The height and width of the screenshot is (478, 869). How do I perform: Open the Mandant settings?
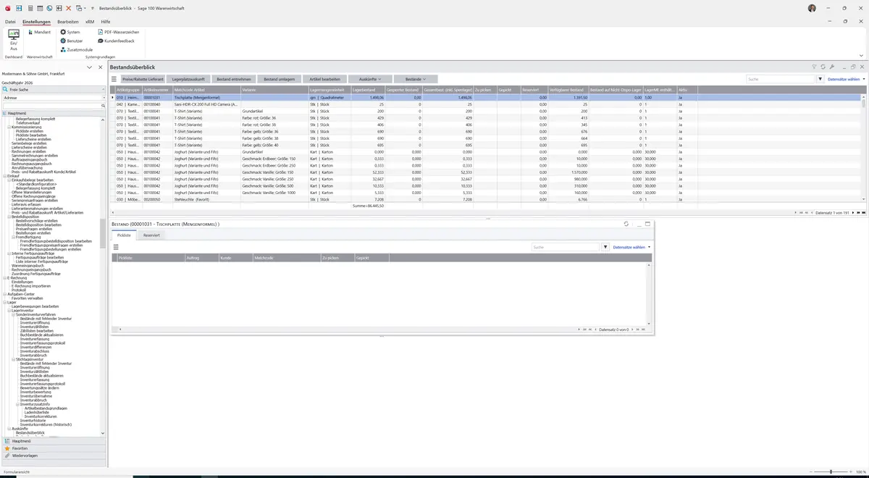point(38,32)
